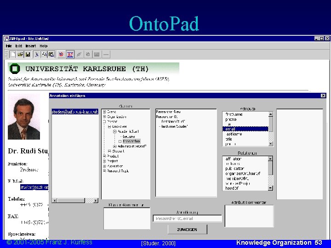Expand the Research Topic class node

104,171
